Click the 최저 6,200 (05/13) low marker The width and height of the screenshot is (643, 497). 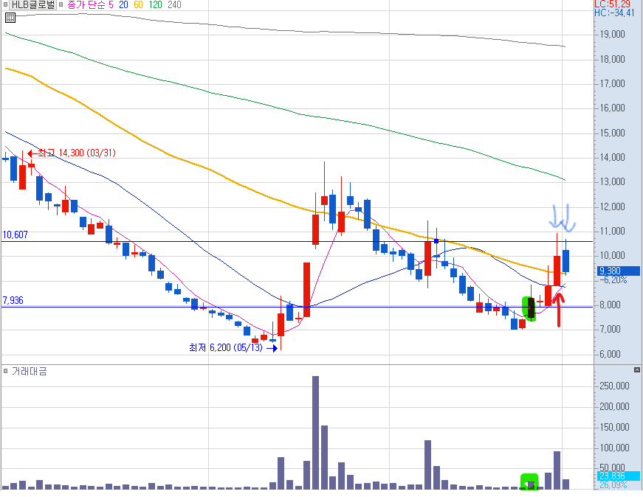pos(233,348)
